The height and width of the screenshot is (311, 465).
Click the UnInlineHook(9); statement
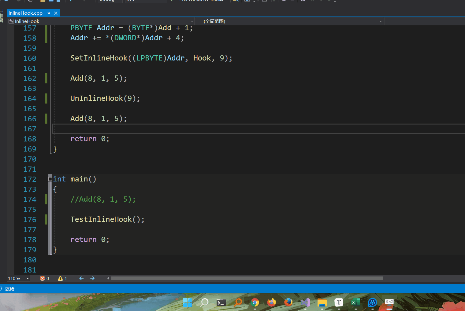(105, 98)
